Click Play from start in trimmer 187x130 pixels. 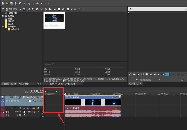[134, 74]
